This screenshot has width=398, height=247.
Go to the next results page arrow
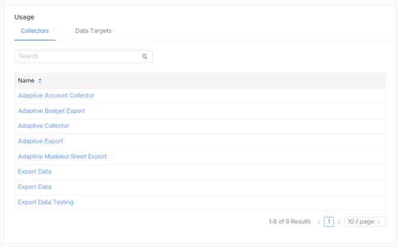pyautogui.click(x=339, y=222)
